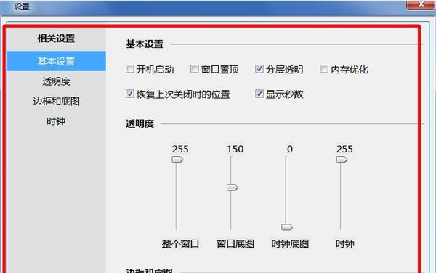Go to 边框和底图 in sidebar
The width and height of the screenshot is (436, 273).
click(56, 102)
